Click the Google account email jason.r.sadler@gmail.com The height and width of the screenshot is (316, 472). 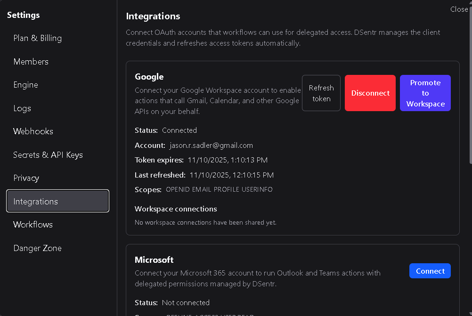point(212,146)
